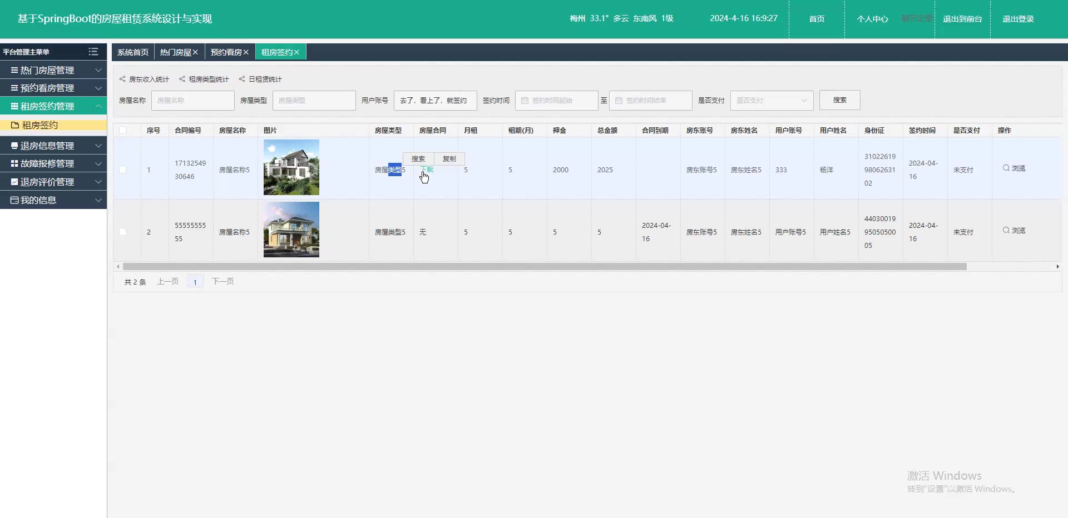Open 租房签约 sidebar submenu item

53,125
